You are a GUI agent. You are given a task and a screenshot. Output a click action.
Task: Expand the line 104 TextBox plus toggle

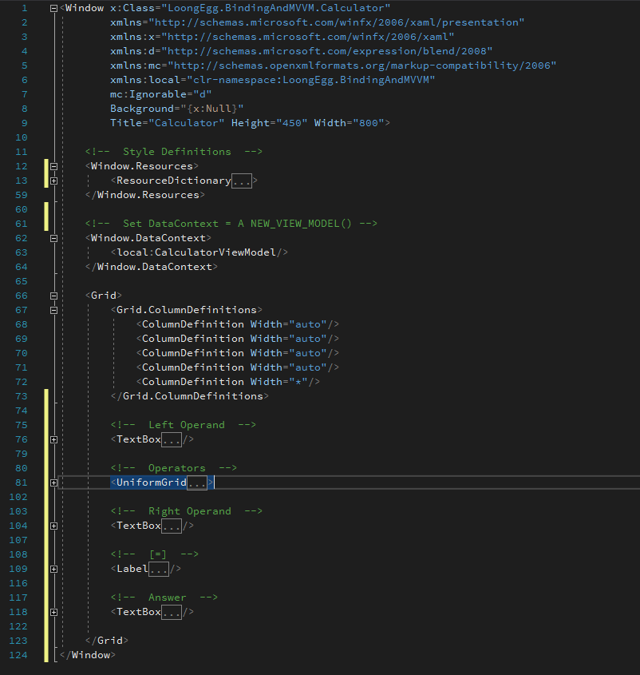click(53, 526)
